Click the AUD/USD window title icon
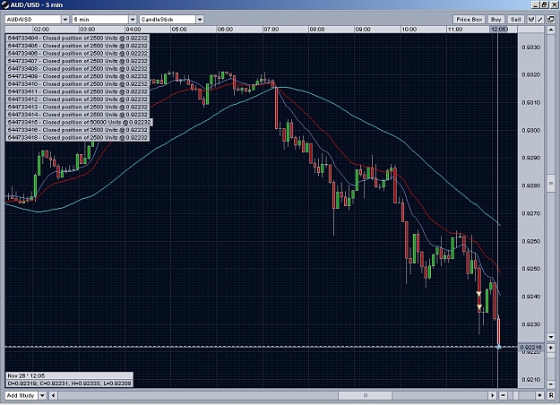The width and height of the screenshot is (560, 405). [5, 5]
